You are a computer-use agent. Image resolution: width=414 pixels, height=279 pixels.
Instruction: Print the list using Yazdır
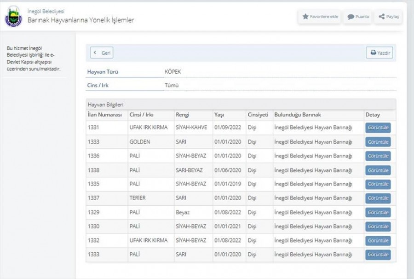click(x=379, y=53)
